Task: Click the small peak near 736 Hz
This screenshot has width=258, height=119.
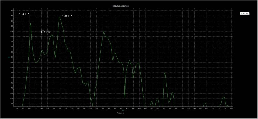Action: click(223, 97)
